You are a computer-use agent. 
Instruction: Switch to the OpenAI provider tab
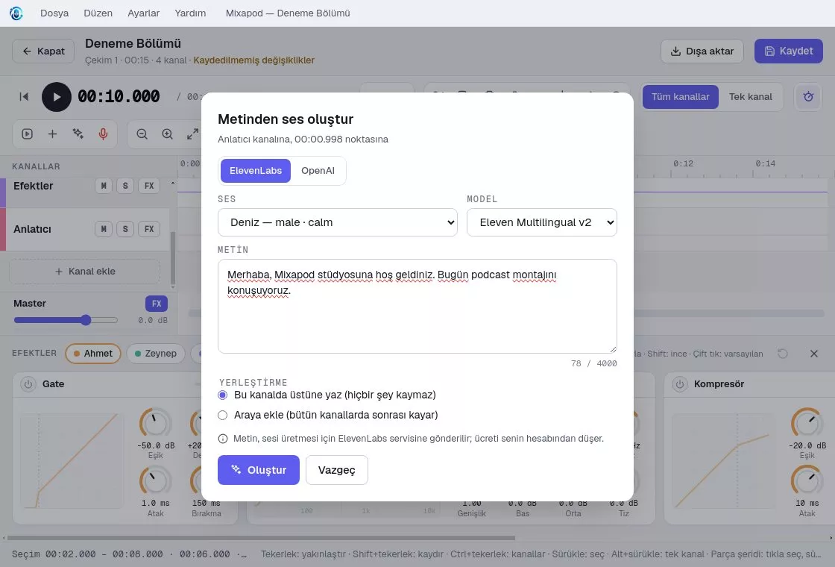pos(318,171)
